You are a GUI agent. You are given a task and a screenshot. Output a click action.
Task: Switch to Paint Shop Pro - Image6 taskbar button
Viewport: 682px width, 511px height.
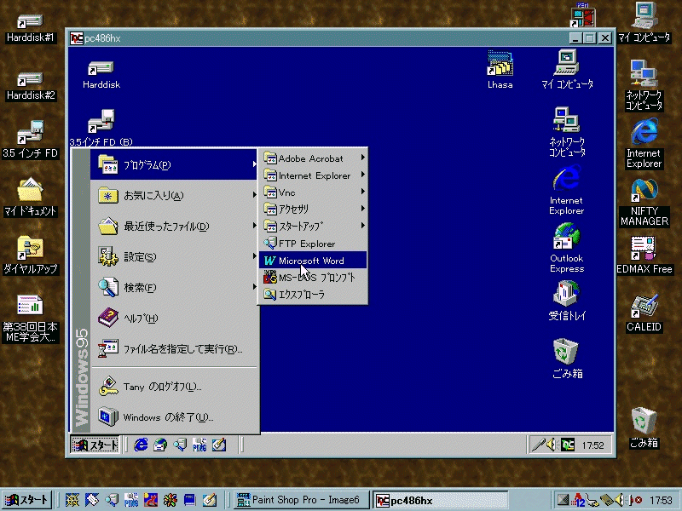coord(302,500)
